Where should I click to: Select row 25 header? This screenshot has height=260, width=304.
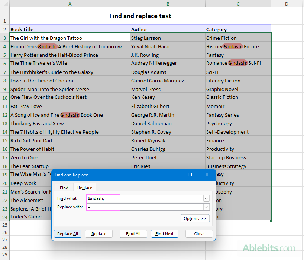tap(5, 225)
